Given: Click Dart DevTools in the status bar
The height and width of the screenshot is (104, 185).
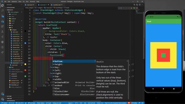Looking at the screenshot, I should [91, 103].
